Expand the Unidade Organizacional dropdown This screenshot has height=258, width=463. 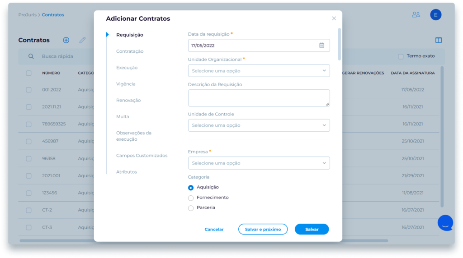259,71
